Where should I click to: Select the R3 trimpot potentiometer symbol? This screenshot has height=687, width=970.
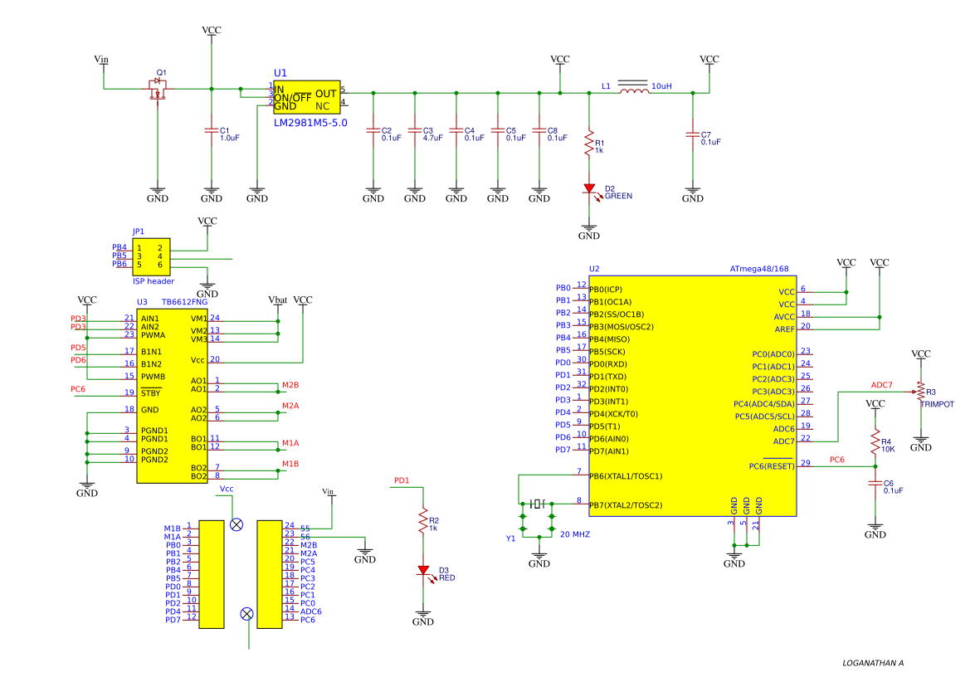point(919,392)
